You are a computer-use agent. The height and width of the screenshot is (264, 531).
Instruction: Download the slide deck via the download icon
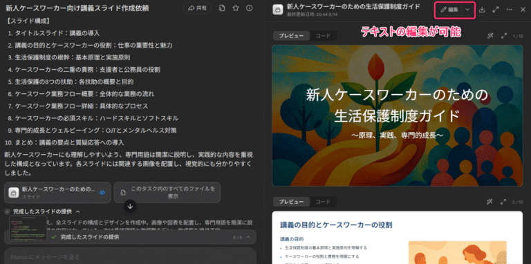point(482,10)
